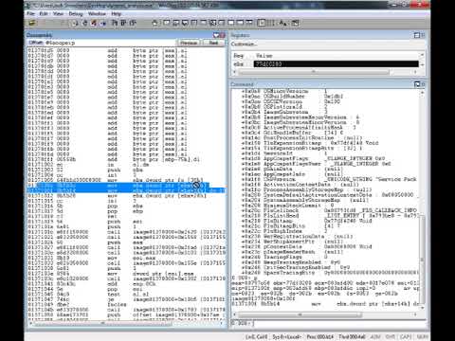Click the hand breakpoint toolbar icon
The width and height of the screenshot is (455, 341).
click(x=155, y=23)
